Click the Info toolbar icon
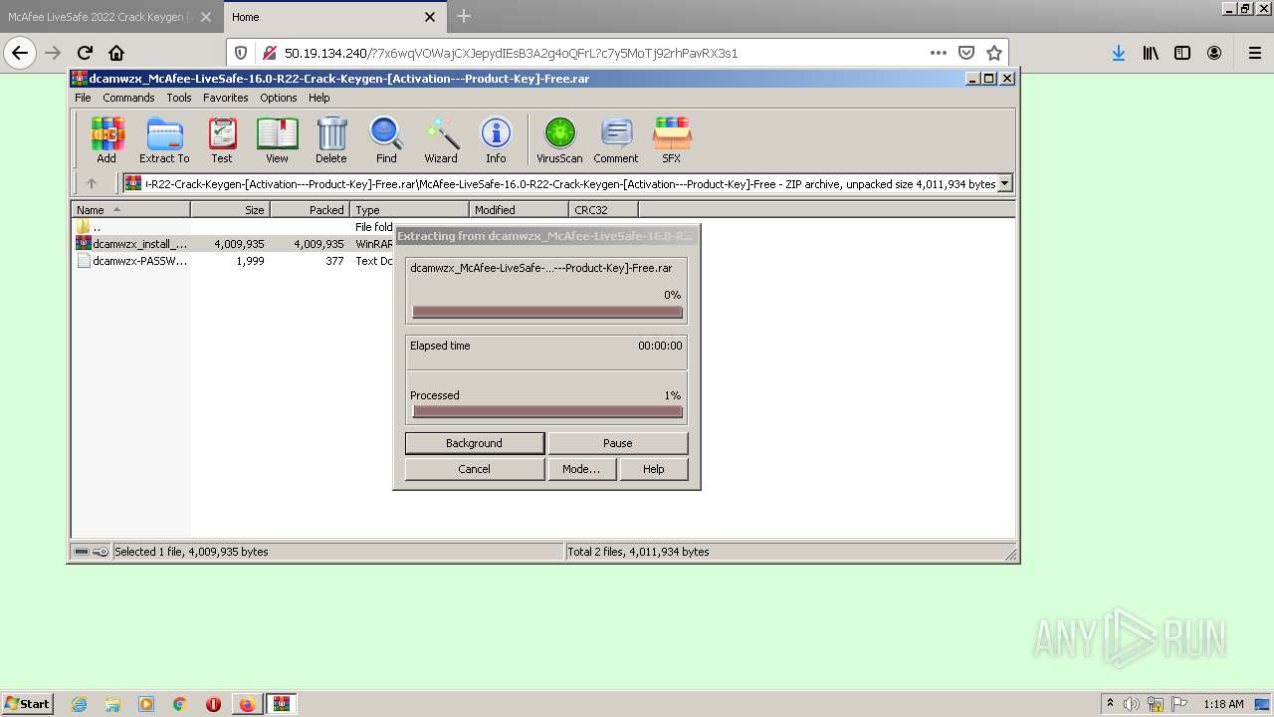 click(496, 139)
